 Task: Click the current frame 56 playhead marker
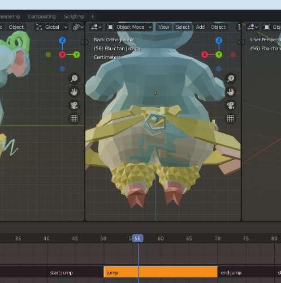[x=137, y=238]
